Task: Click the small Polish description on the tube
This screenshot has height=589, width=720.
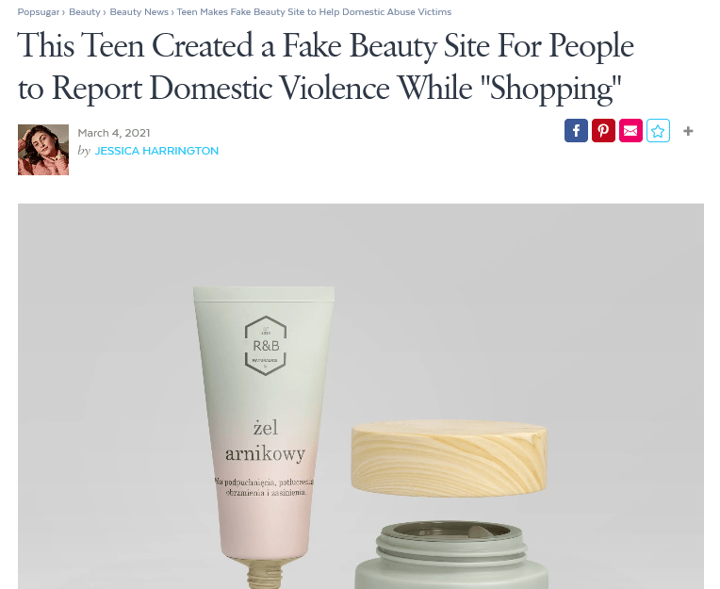Action: click(265, 487)
